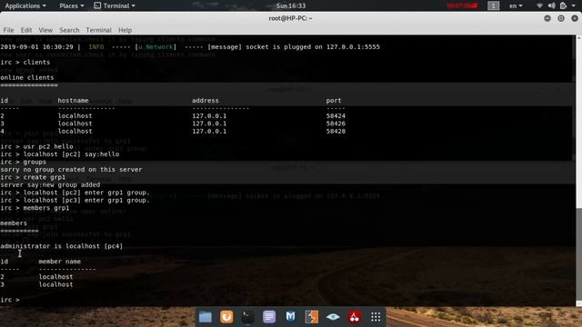Click the 'irc > groups' command line

[x=23, y=162]
